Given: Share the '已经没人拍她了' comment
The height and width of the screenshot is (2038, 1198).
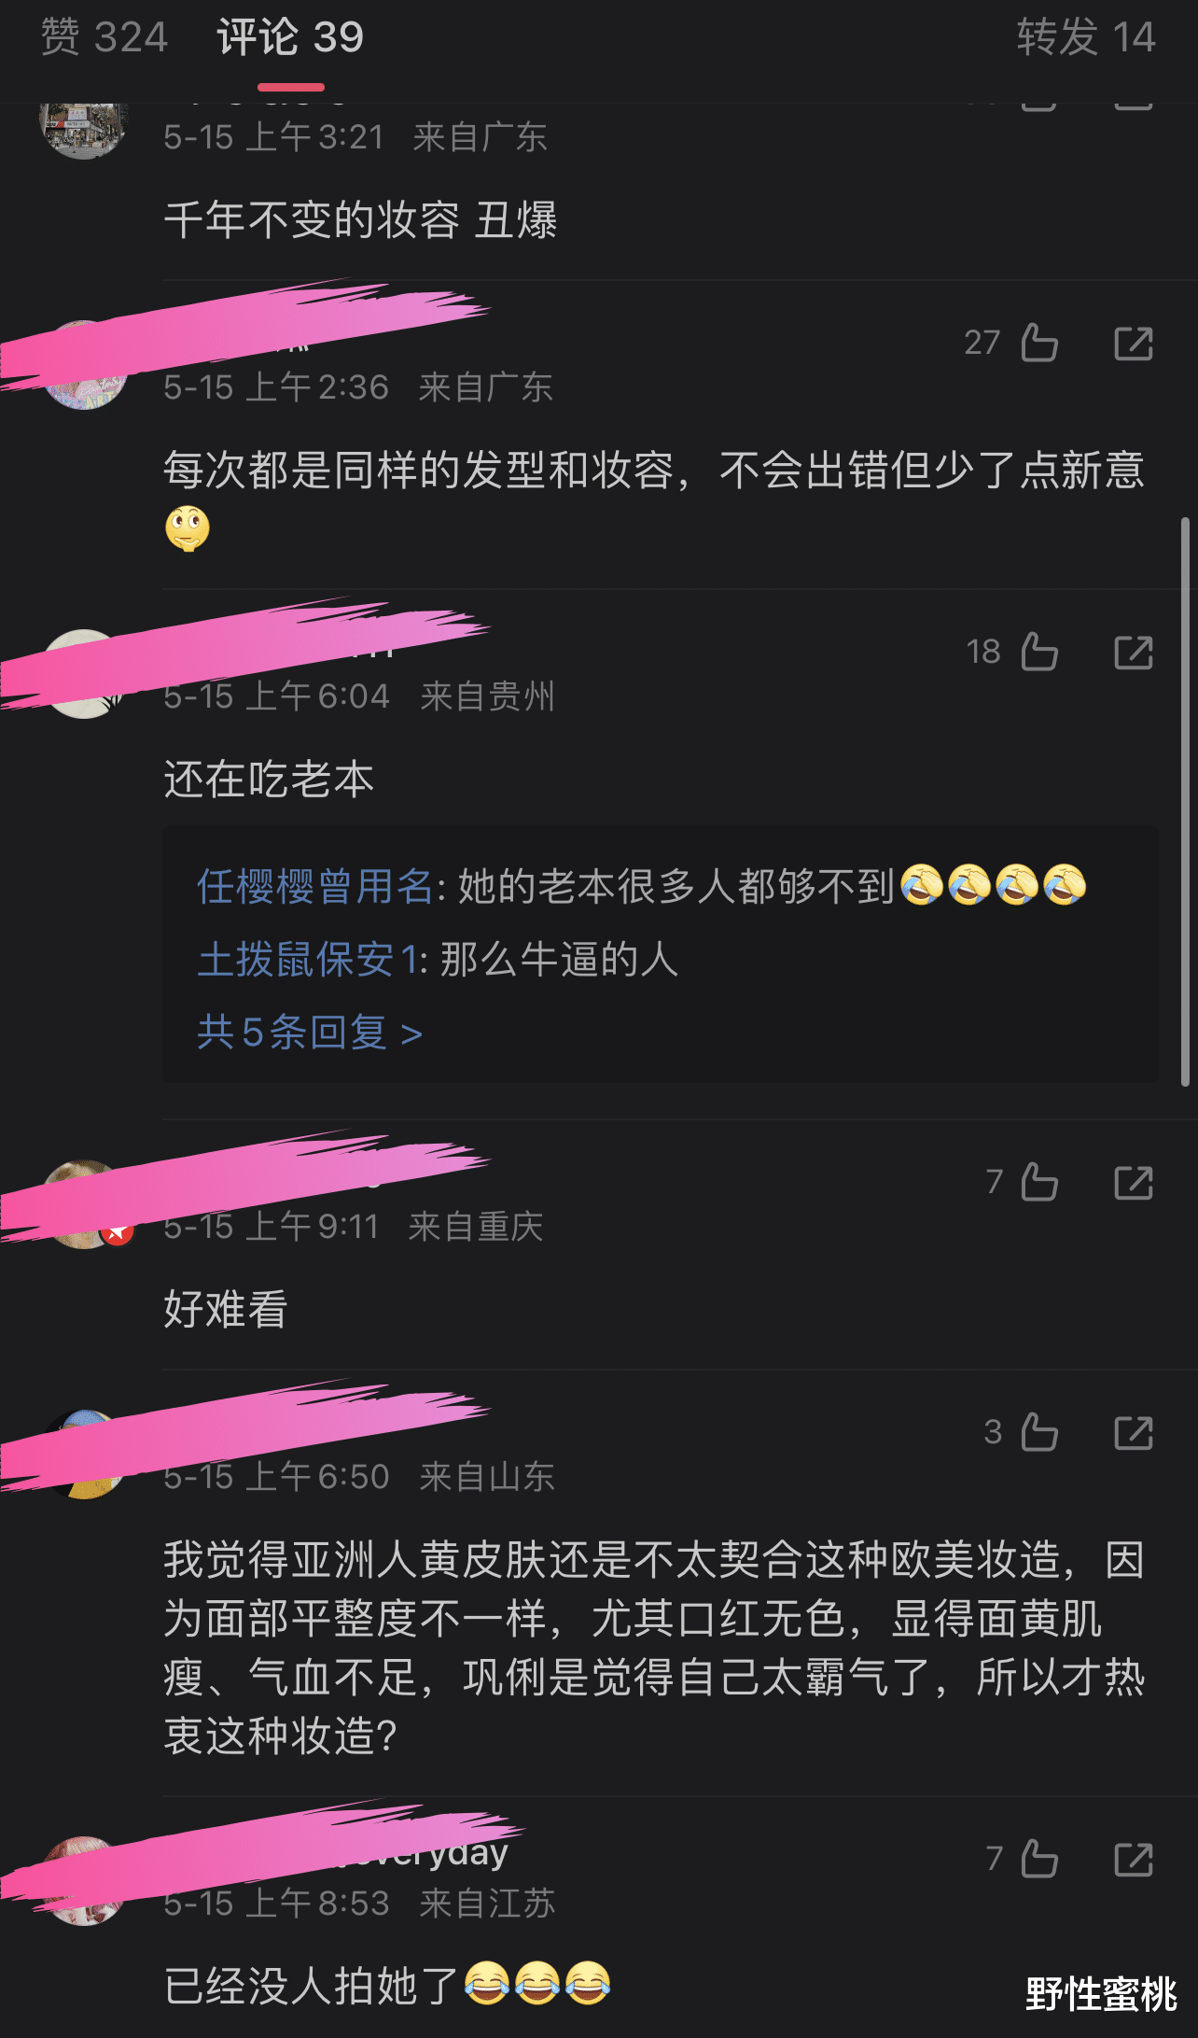Looking at the screenshot, I should [1134, 1859].
